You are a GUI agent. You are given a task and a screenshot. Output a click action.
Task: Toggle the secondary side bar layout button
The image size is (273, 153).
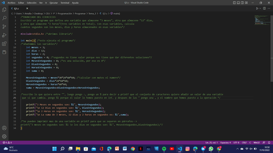click(x=242, y=3)
